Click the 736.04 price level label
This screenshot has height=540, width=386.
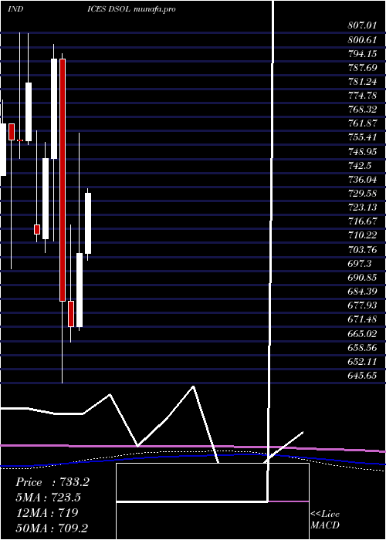click(362, 180)
